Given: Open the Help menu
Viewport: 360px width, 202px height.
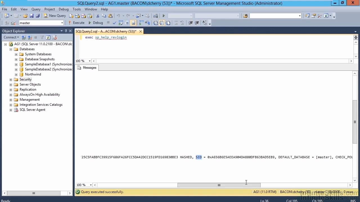Looking at the screenshot, I should (x=104, y=9).
